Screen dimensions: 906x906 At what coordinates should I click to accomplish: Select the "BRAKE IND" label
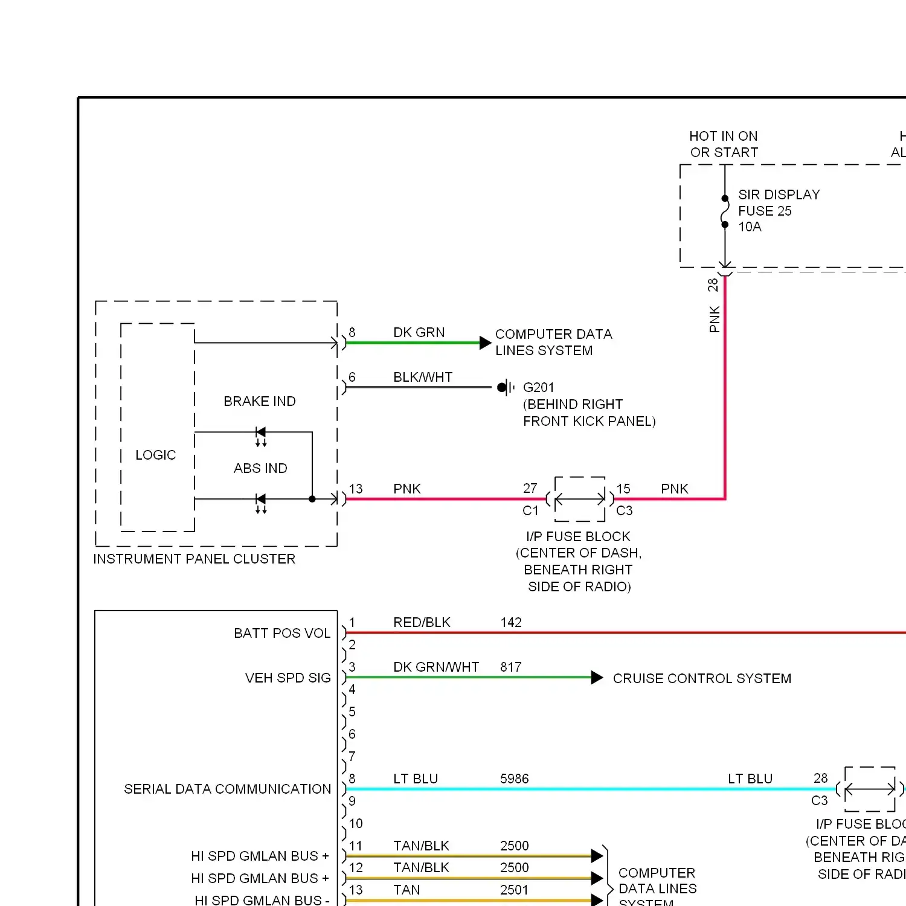click(x=260, y=402)
